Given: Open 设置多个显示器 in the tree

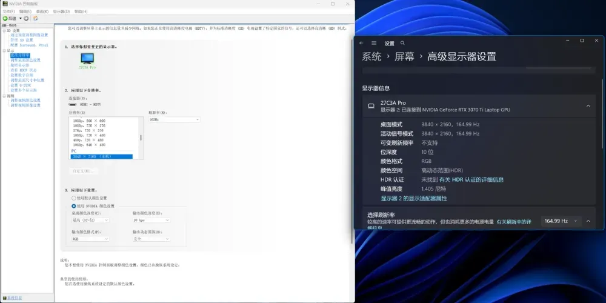Looking at the screenshot, I should [24, 90].
